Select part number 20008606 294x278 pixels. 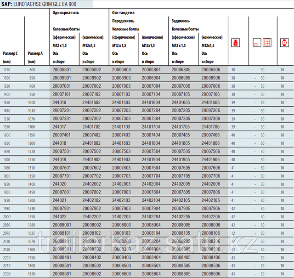(x=210, y=274)
